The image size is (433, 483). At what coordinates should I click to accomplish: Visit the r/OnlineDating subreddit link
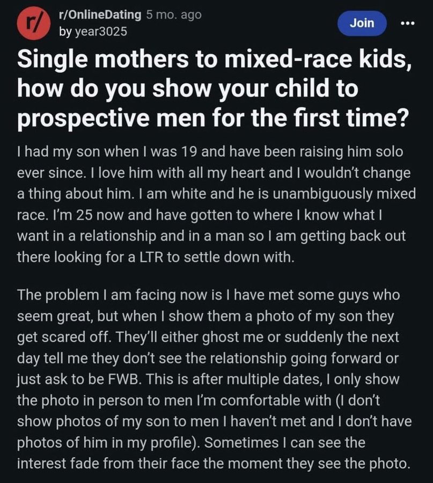[100, 14]
